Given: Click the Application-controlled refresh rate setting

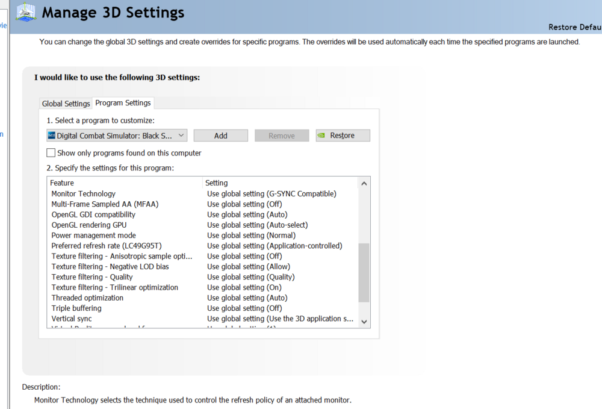Looking at the screenshot, I should 275,246.
